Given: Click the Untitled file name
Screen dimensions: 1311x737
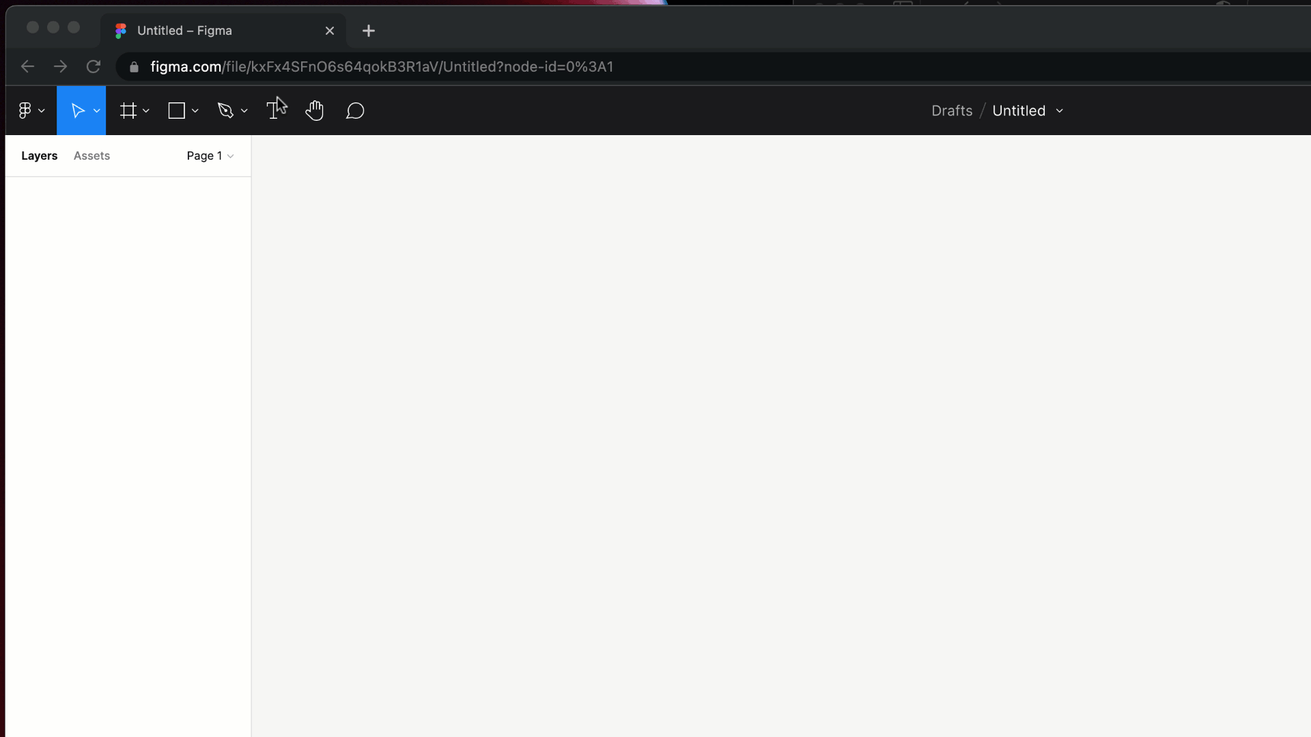Looking at the screenshot, I should [1018, 110].
